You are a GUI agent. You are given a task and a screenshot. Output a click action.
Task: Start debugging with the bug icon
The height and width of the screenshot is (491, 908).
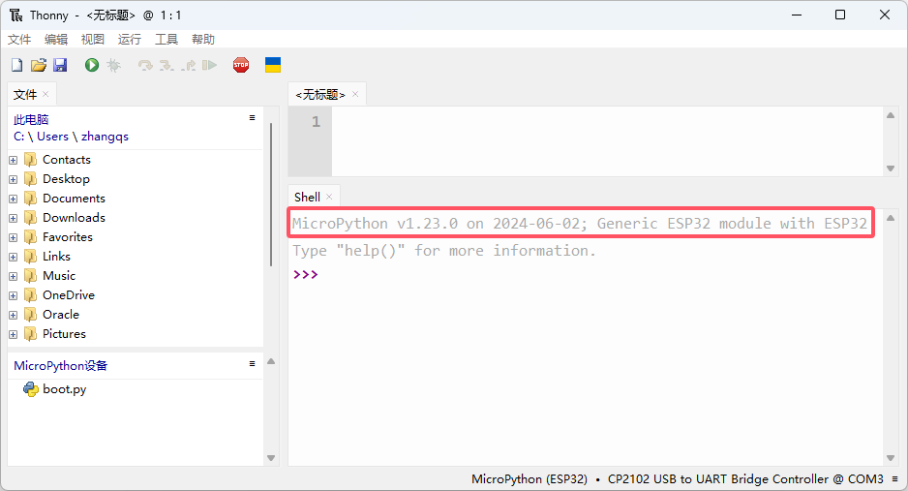[x=114, y=65]
